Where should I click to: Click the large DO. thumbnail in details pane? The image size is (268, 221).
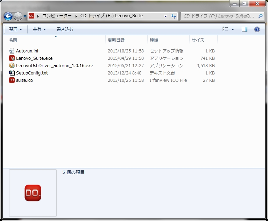33,193
